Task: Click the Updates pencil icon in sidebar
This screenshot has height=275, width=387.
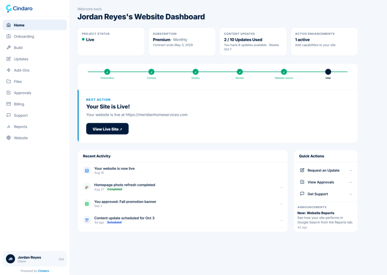Action: (9, 59)
